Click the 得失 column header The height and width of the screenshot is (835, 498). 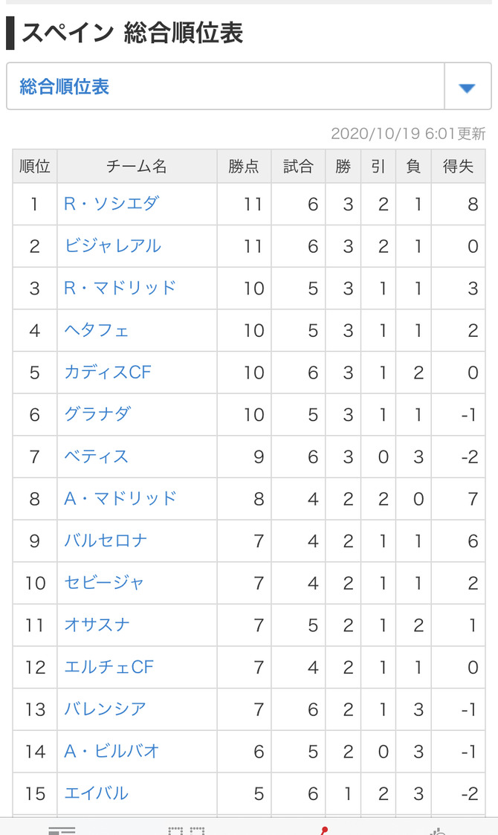tap(458, 166)
